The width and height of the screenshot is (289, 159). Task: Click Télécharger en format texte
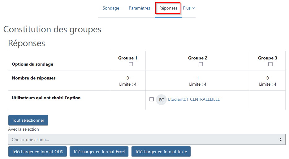161,152
